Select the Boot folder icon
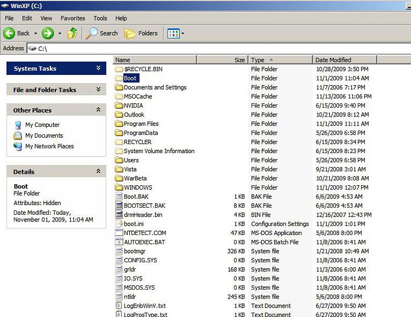Image resolution: width=411 pixels, height=317 pixels. pyautogui.click(x=119, y=78)
